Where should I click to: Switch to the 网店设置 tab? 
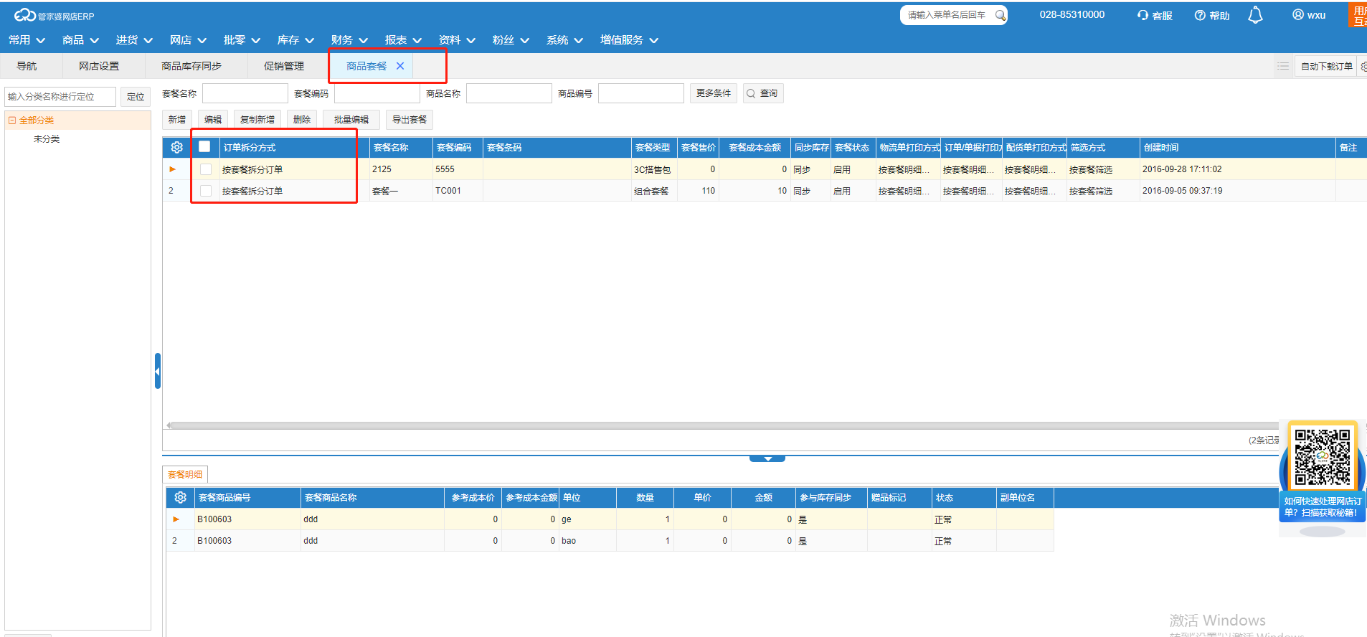[99, 66]
